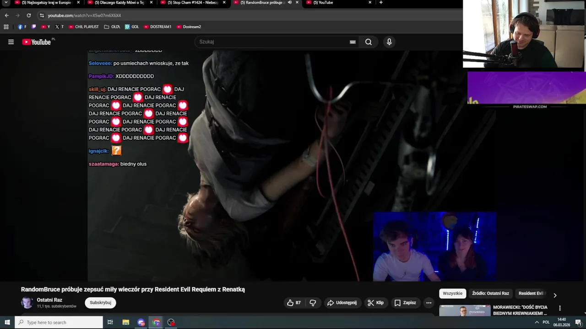Switch to the Najbogatszy kraj w Europie tab

pyautogui.click(x=47, y=3)
